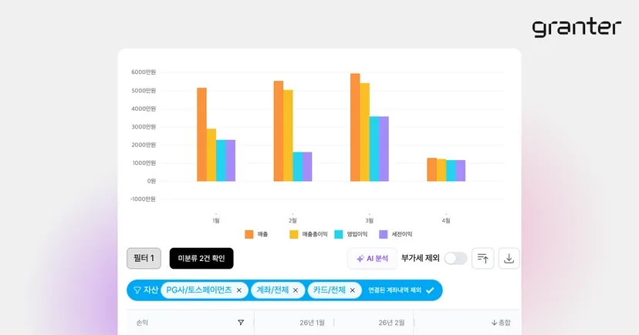The width and height of the screenshot is (639, 335).
Task: Click the 카드/전체 chip label
Action: tap(330, 290)
